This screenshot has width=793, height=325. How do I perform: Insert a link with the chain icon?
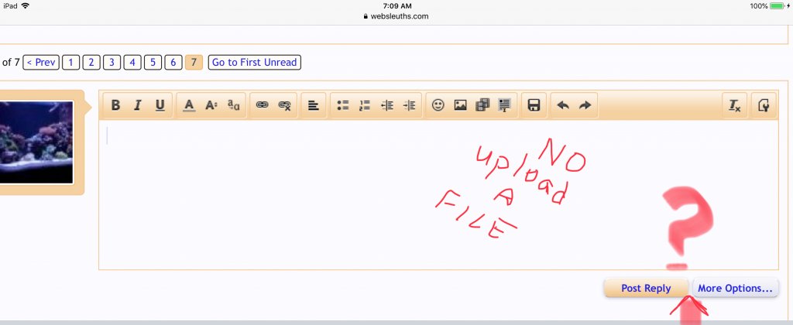tap(263, 106)
